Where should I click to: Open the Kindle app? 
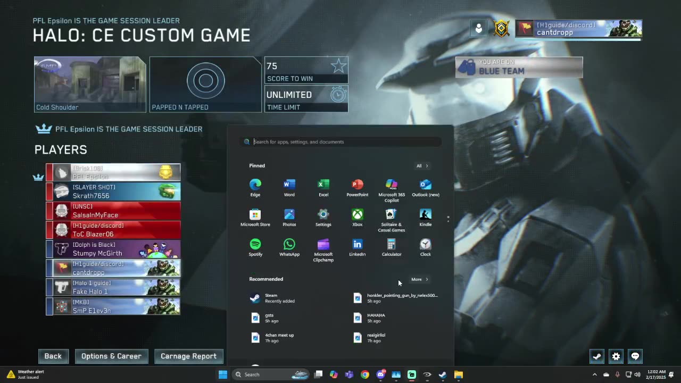[426, 218]
